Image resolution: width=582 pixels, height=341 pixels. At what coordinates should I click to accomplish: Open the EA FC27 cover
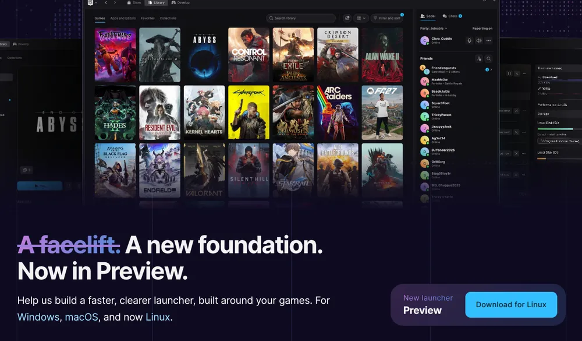(382, 113)
